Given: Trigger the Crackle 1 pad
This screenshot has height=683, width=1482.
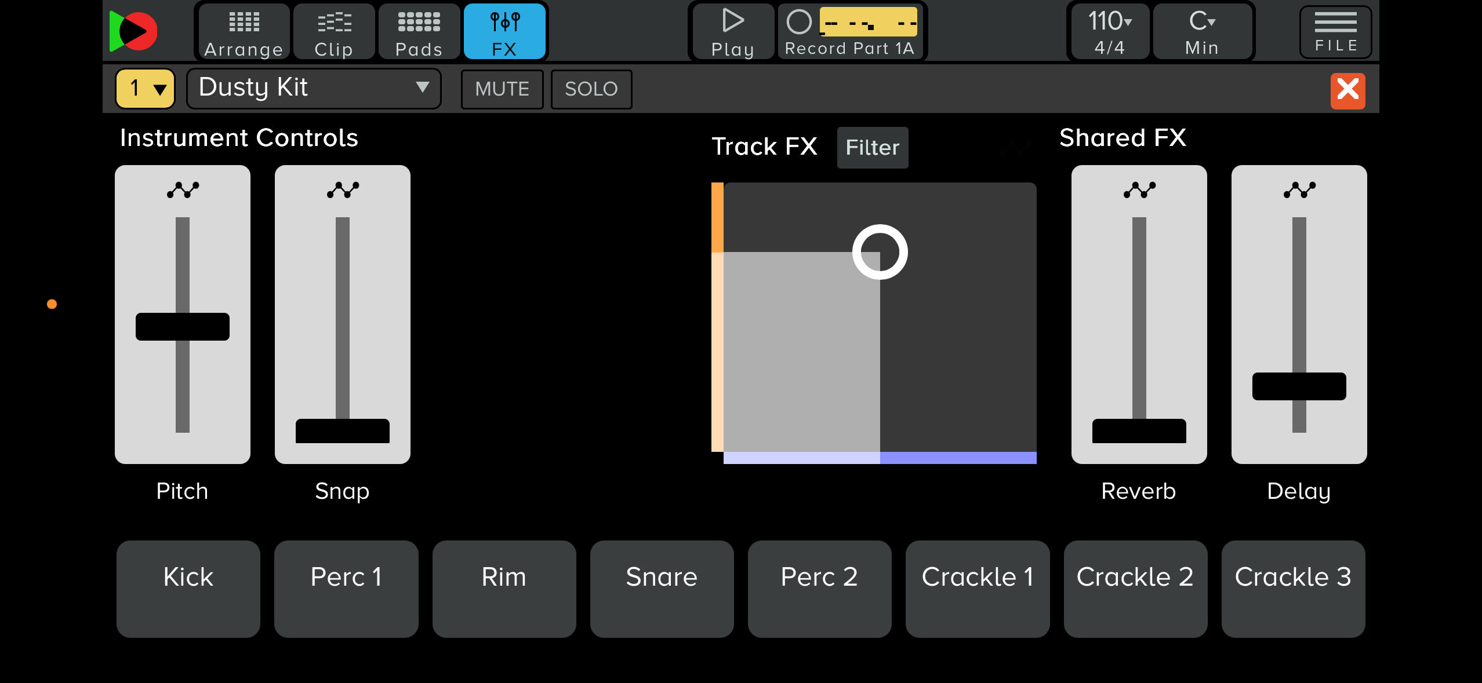Looking at the screenshot, I should pos(978,589).
